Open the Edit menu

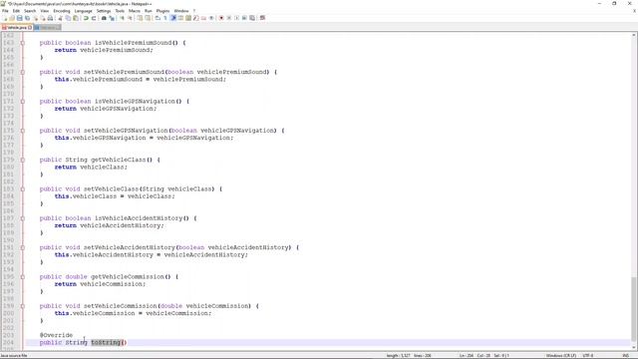[16, 11]
